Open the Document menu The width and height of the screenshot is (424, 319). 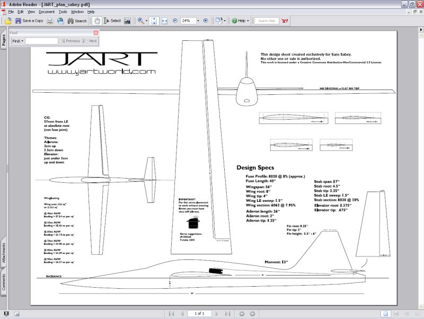(x=47, y=12)
